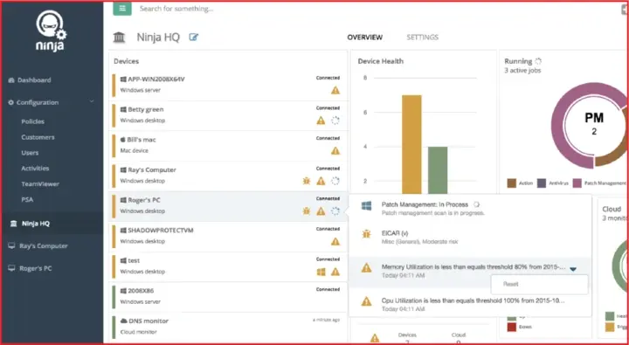Open DNS monitor cloud monitor row

coord(228,327)
